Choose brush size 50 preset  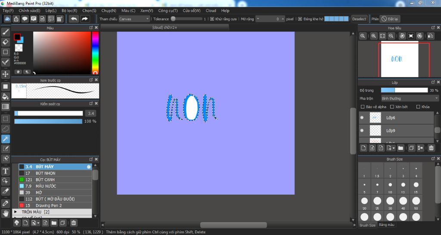(416, 202)
